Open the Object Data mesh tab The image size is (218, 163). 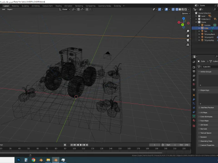pos(194,116)
